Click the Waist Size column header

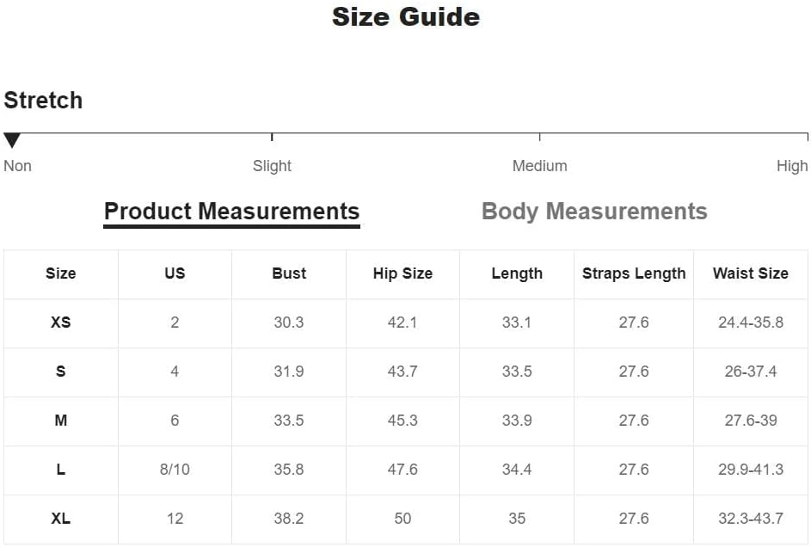point(751,273)
